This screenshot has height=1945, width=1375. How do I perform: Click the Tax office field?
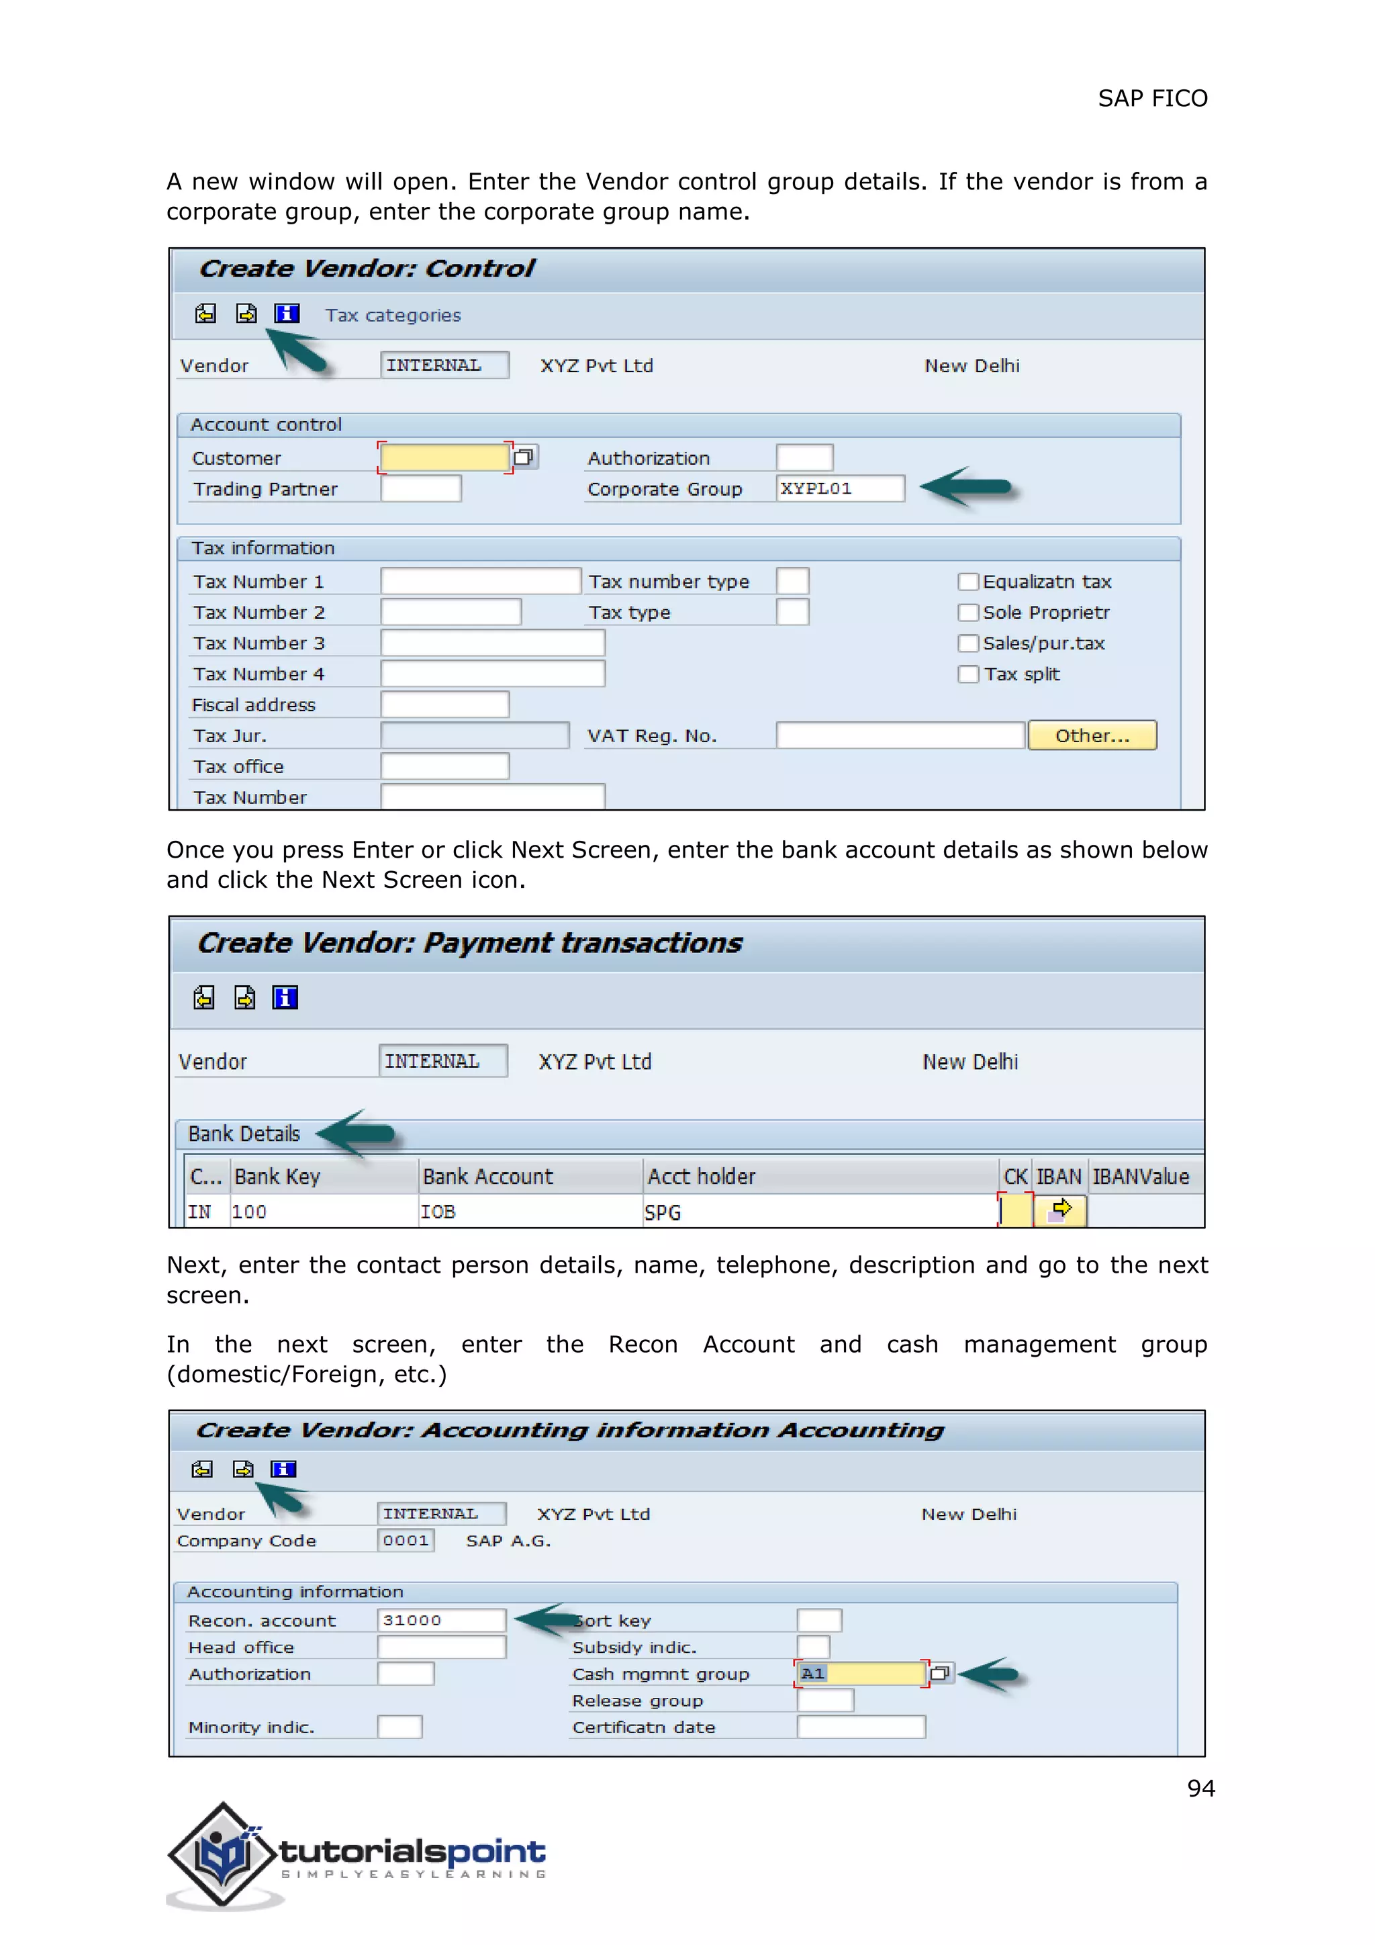point(444,766)
